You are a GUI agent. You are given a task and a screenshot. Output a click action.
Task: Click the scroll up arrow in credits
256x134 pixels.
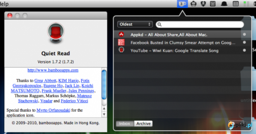point(104,108)
